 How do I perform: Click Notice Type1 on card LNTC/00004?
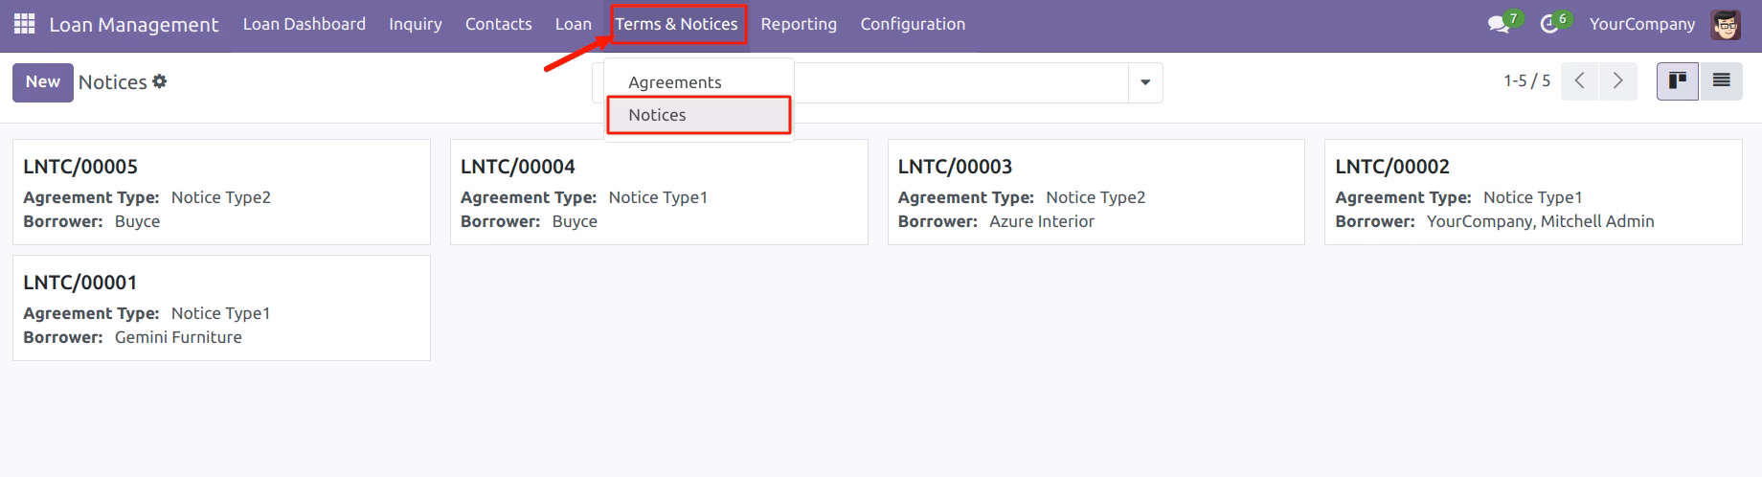coord(658,197)
